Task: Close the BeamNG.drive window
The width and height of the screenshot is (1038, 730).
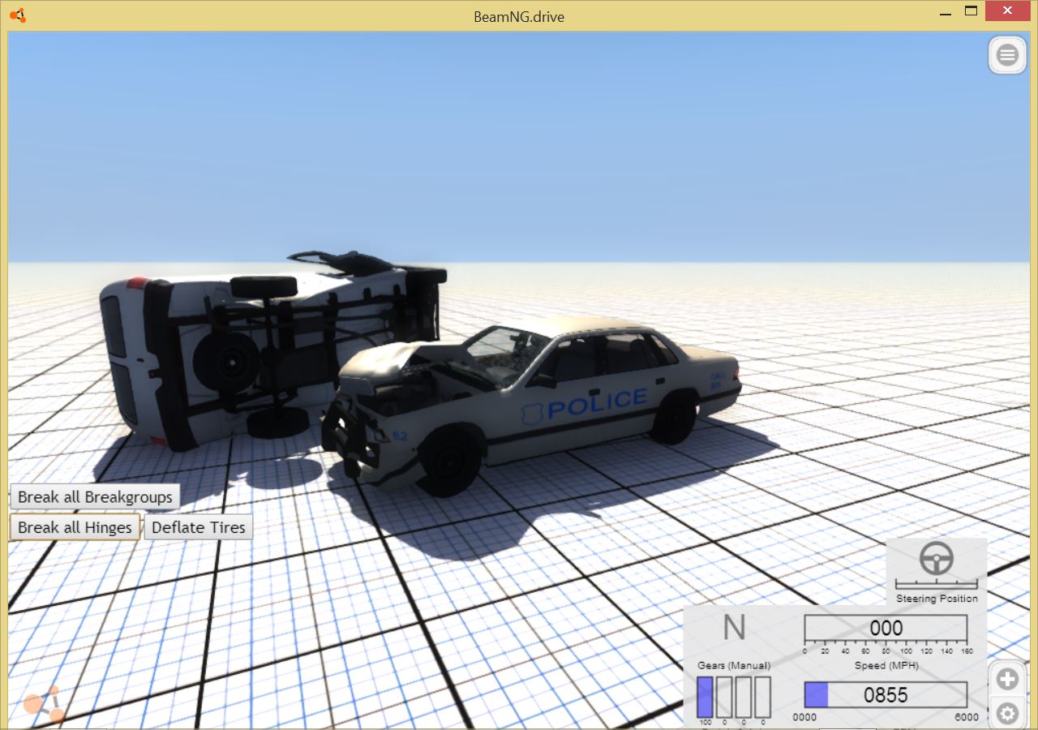Action: pyautogui.click(x=1007, y=11)
